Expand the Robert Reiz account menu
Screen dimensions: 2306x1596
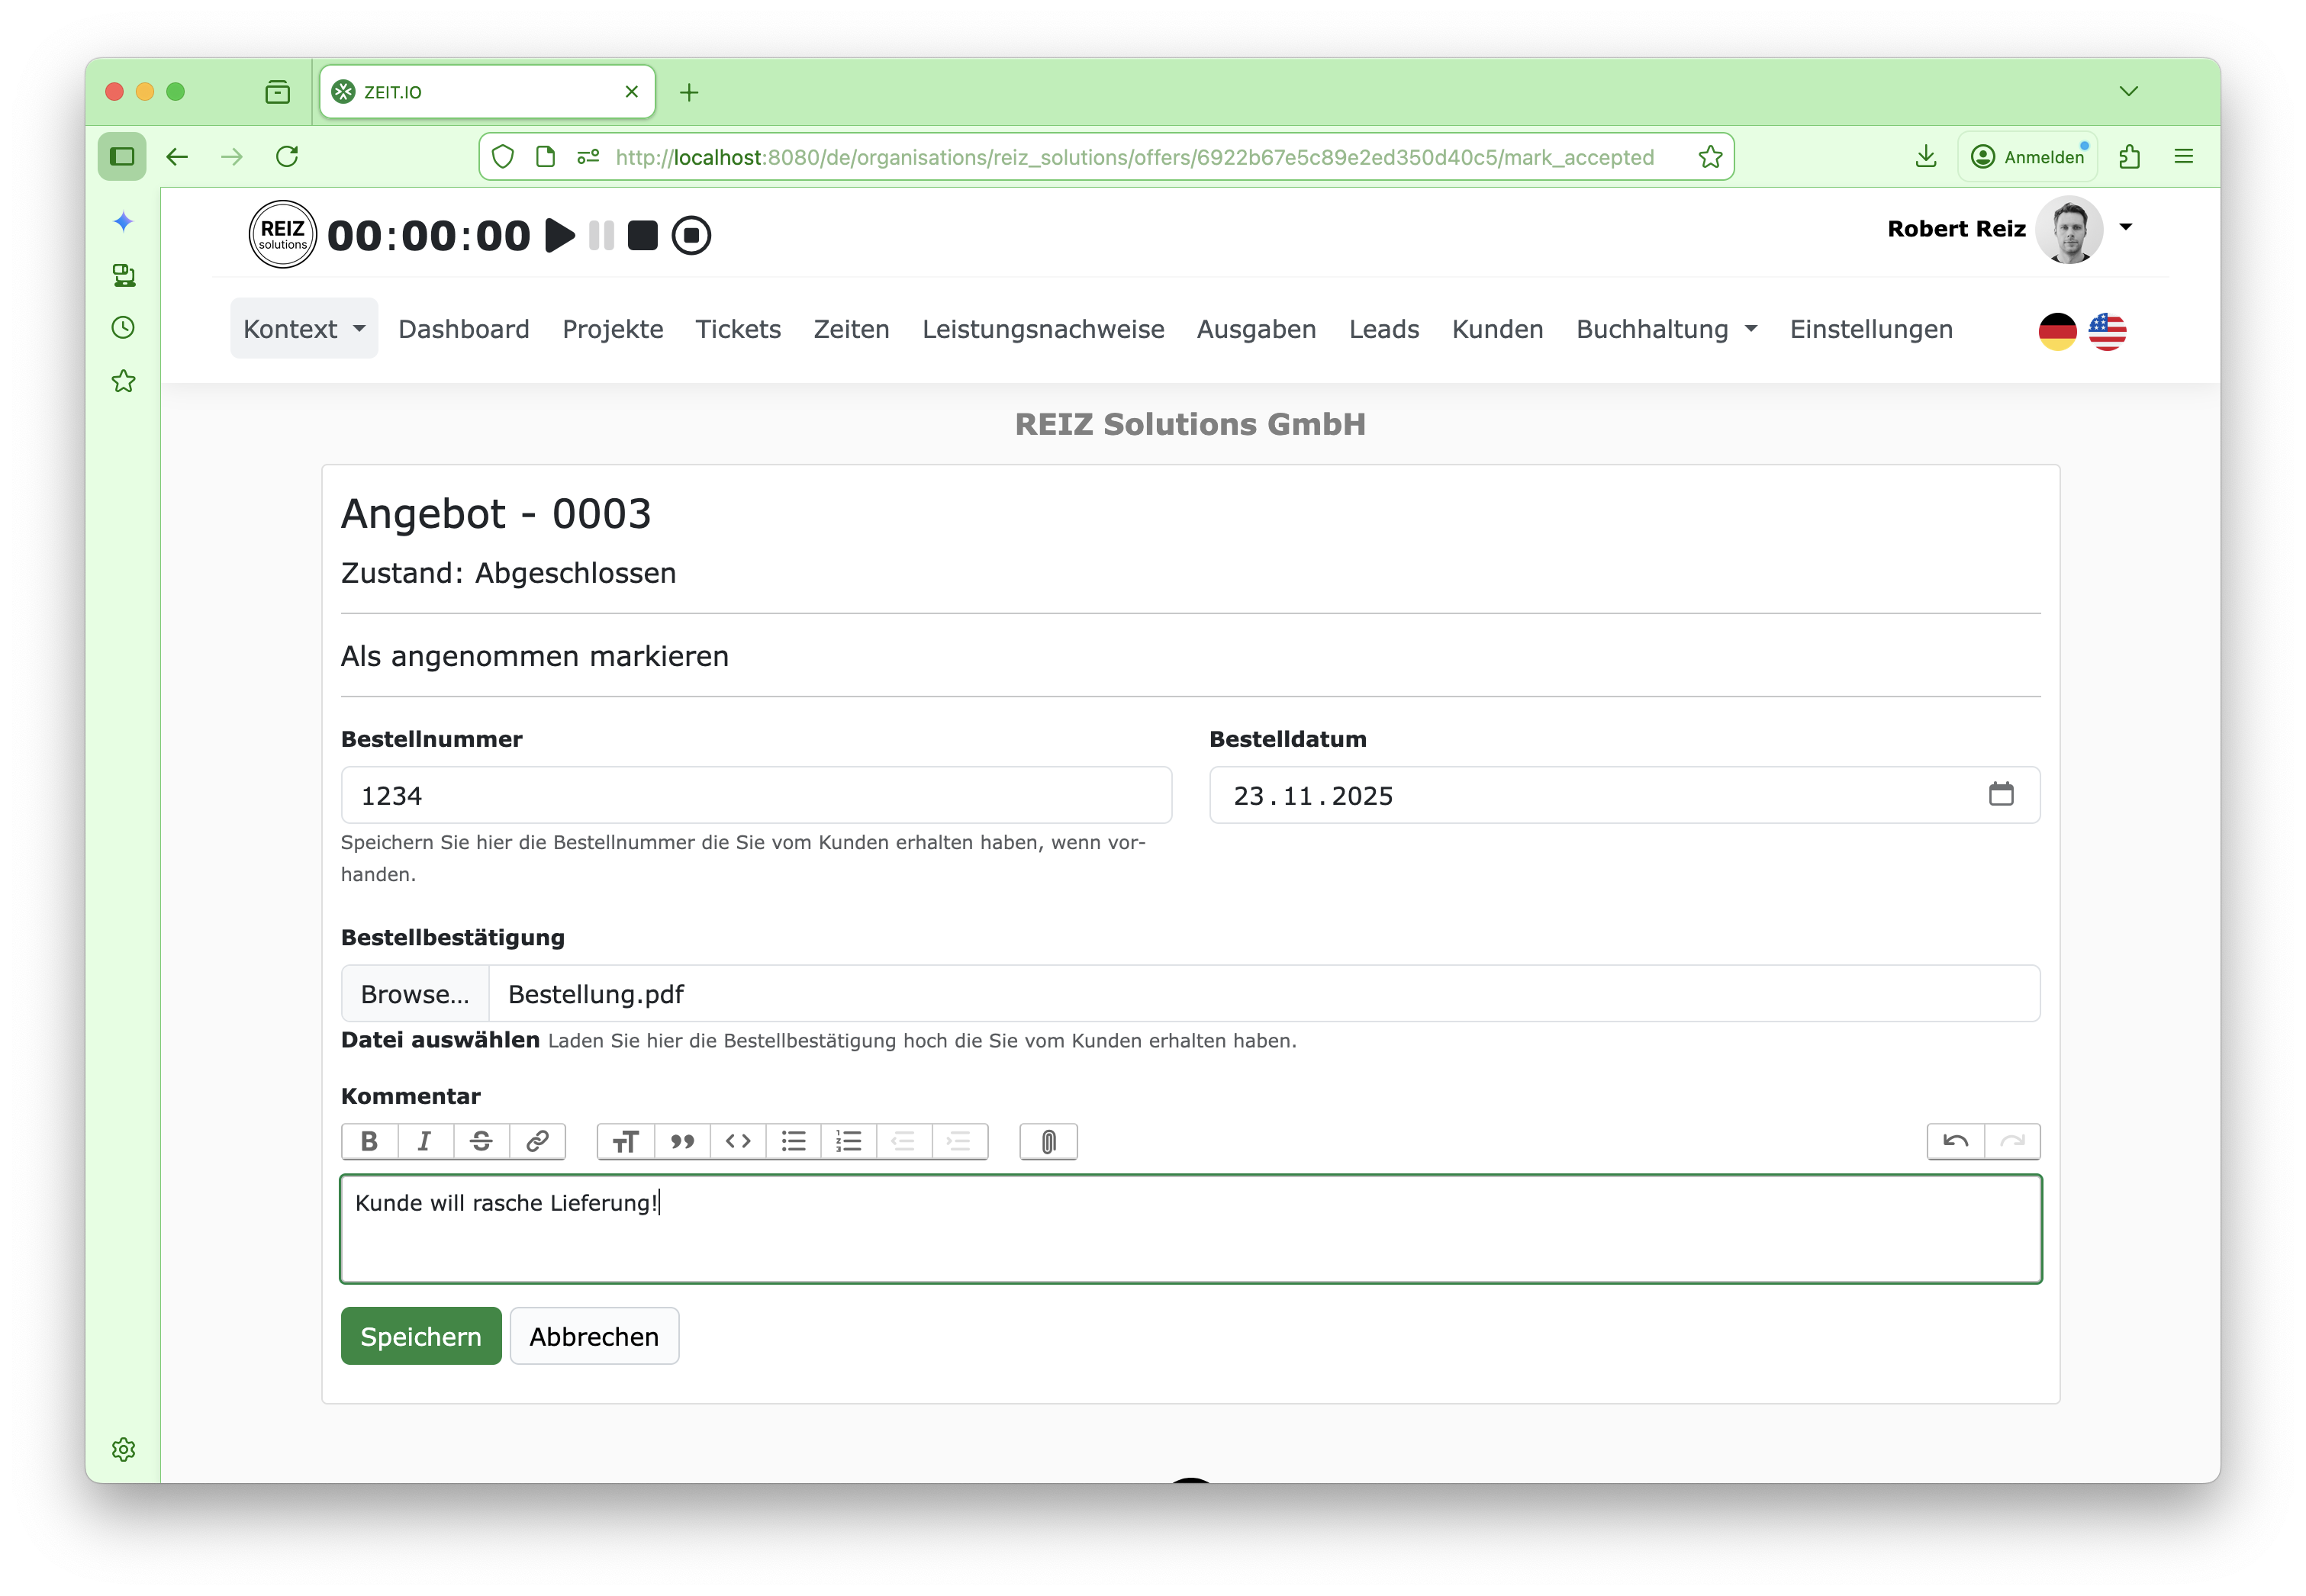[2124, 228]
